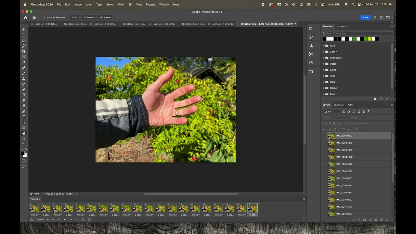Select the Eraser tool
Viewport: 416px width, 234px height.
[24, 89]
